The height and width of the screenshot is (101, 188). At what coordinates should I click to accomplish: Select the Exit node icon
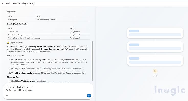[155, 71]
